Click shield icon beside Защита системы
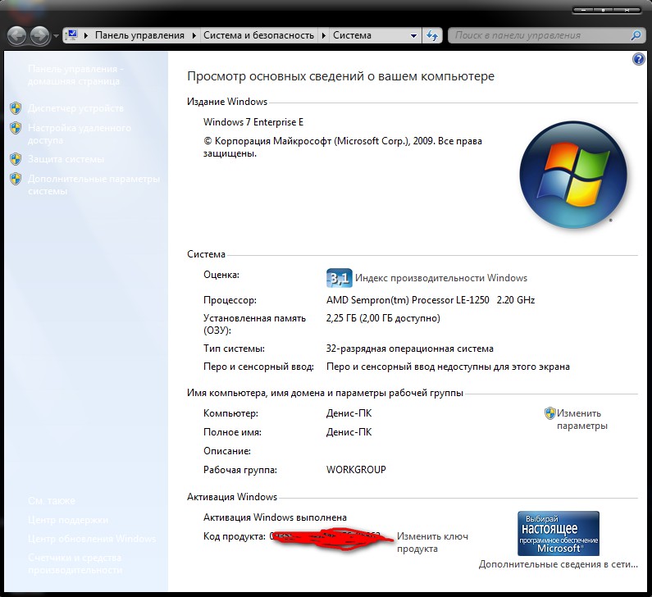Image resolution: width=652 pixels, height=597 pixels. click(x=16, y=159)
